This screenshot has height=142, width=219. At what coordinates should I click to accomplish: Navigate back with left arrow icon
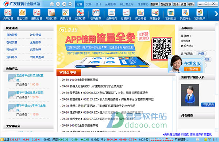click(x=58, y=4)
